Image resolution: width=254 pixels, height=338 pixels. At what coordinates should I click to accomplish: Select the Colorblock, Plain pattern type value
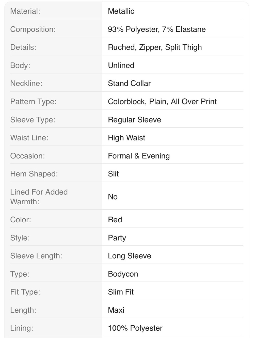(162, 102)
